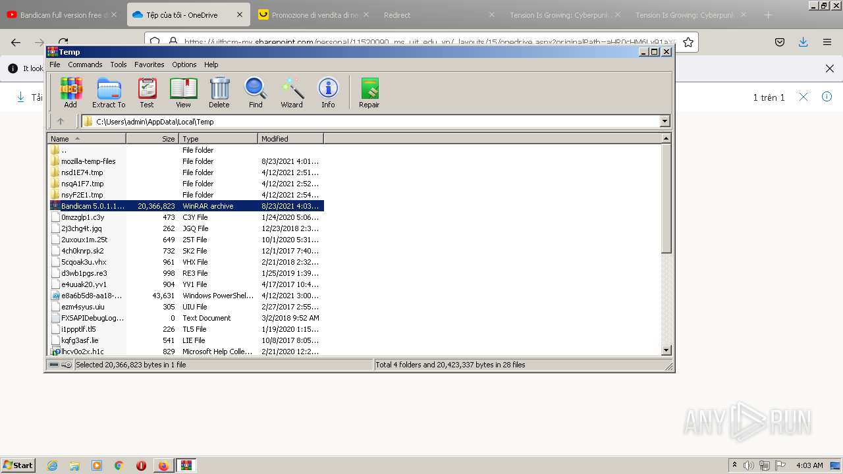
Task: Click the Windows Start button
Action: point(18,465)
